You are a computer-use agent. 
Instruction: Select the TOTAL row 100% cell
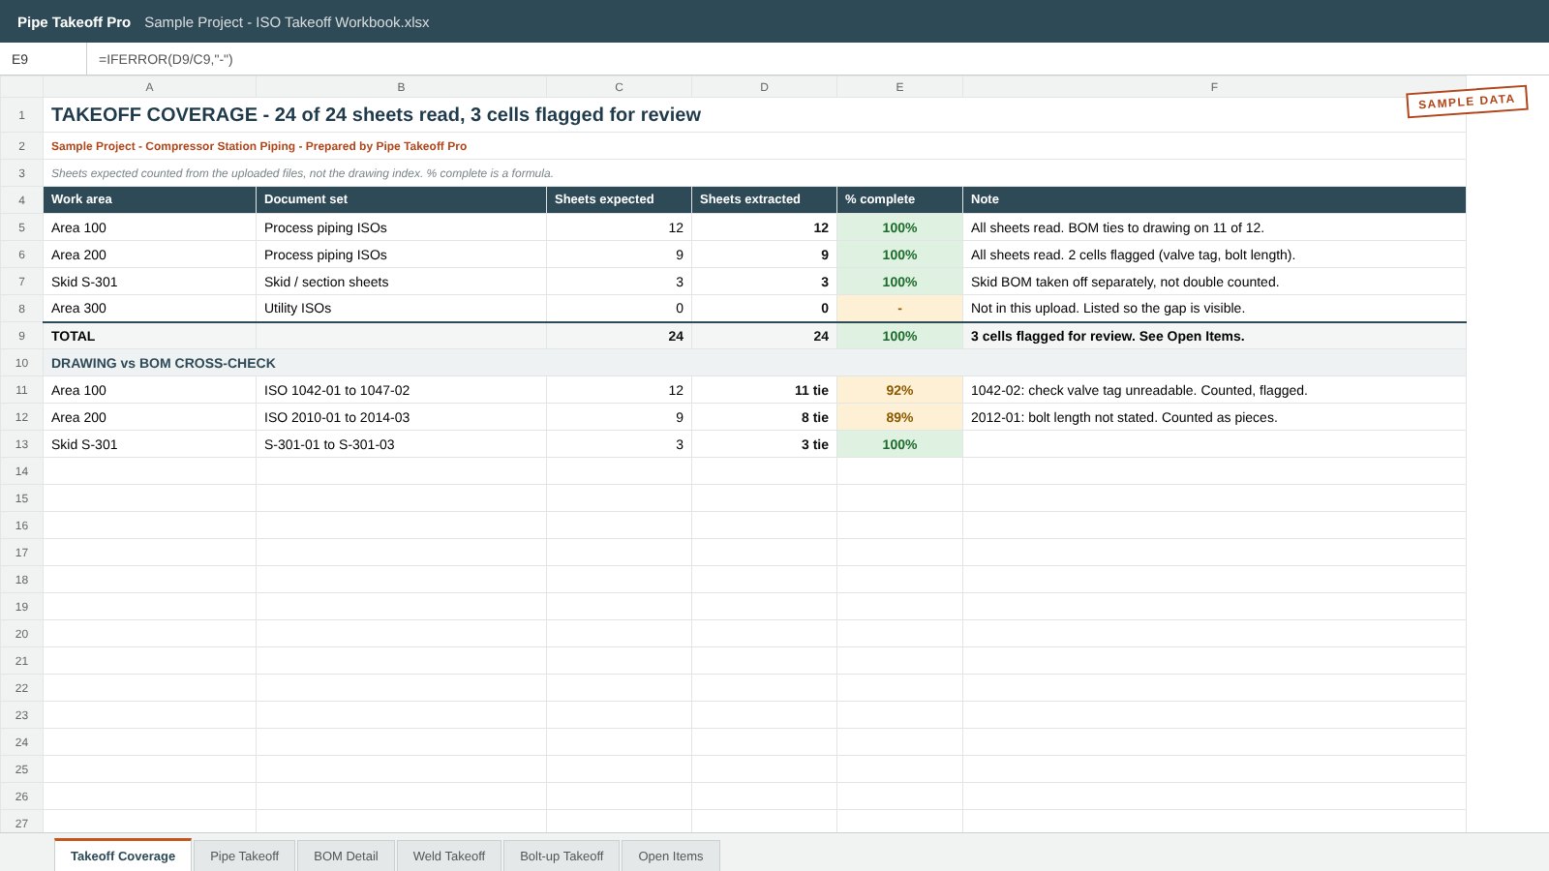pyautogui.click(x=899, y=336)
